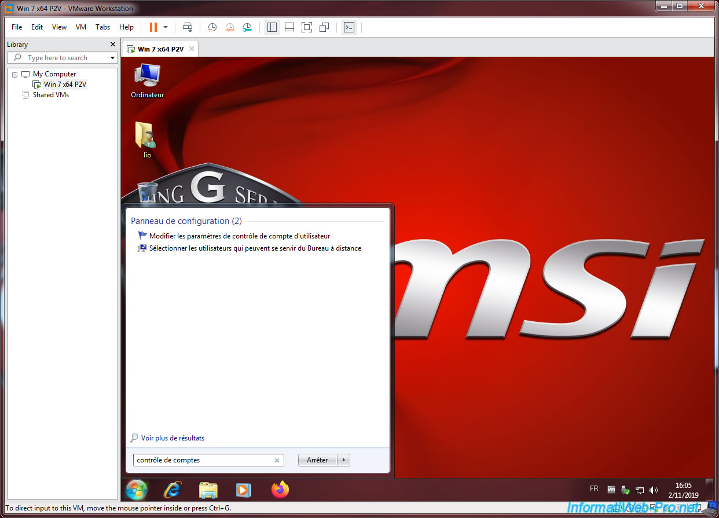719x518 pixels.
Task: Toggle the console view button
Action: tap(349, 27)
